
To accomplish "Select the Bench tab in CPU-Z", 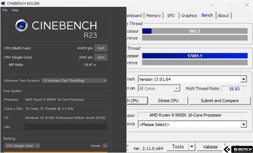I will point(207,15).
